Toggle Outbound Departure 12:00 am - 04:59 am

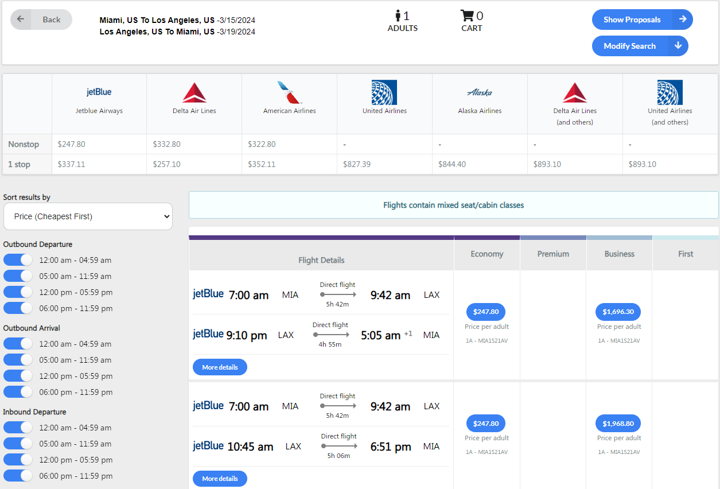coord(18,260)
